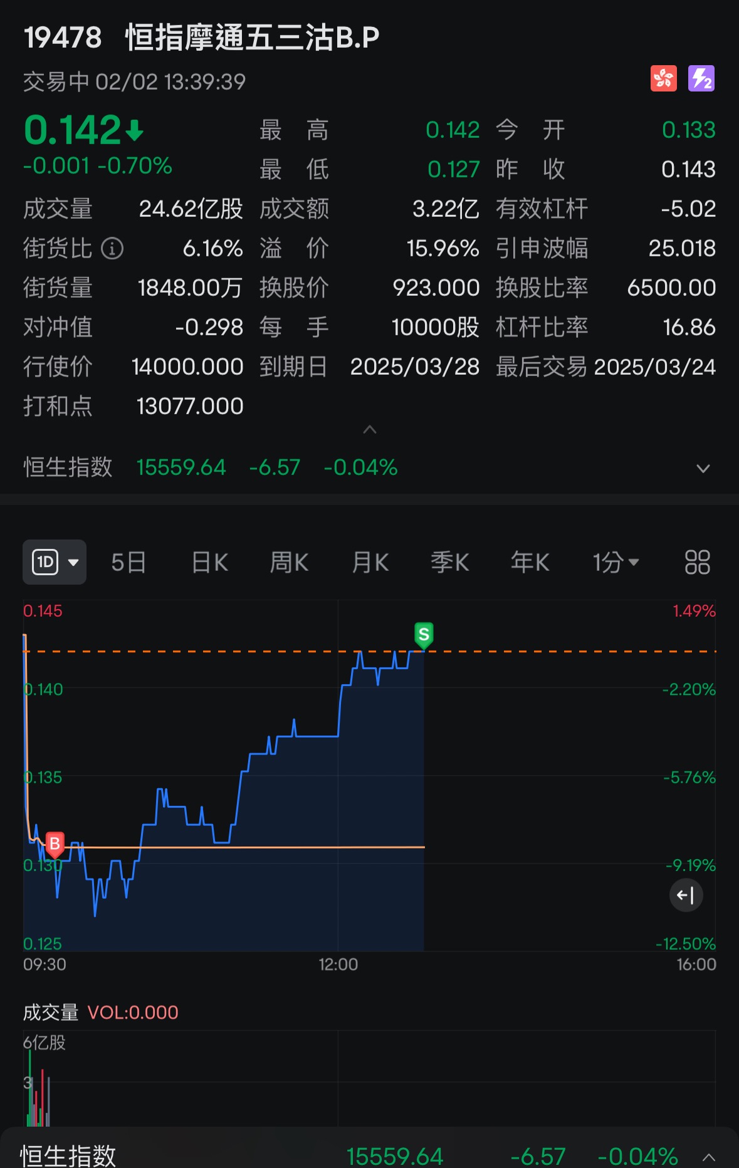The width and height of the screenshot is (739, 1168).
Task: Tap the 成交额 value 3.22亿
Action: [x=446, y=209]
